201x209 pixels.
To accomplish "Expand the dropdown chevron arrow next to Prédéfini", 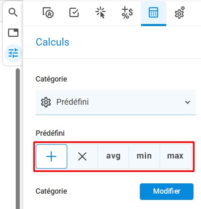I will (x=187, y=102).
